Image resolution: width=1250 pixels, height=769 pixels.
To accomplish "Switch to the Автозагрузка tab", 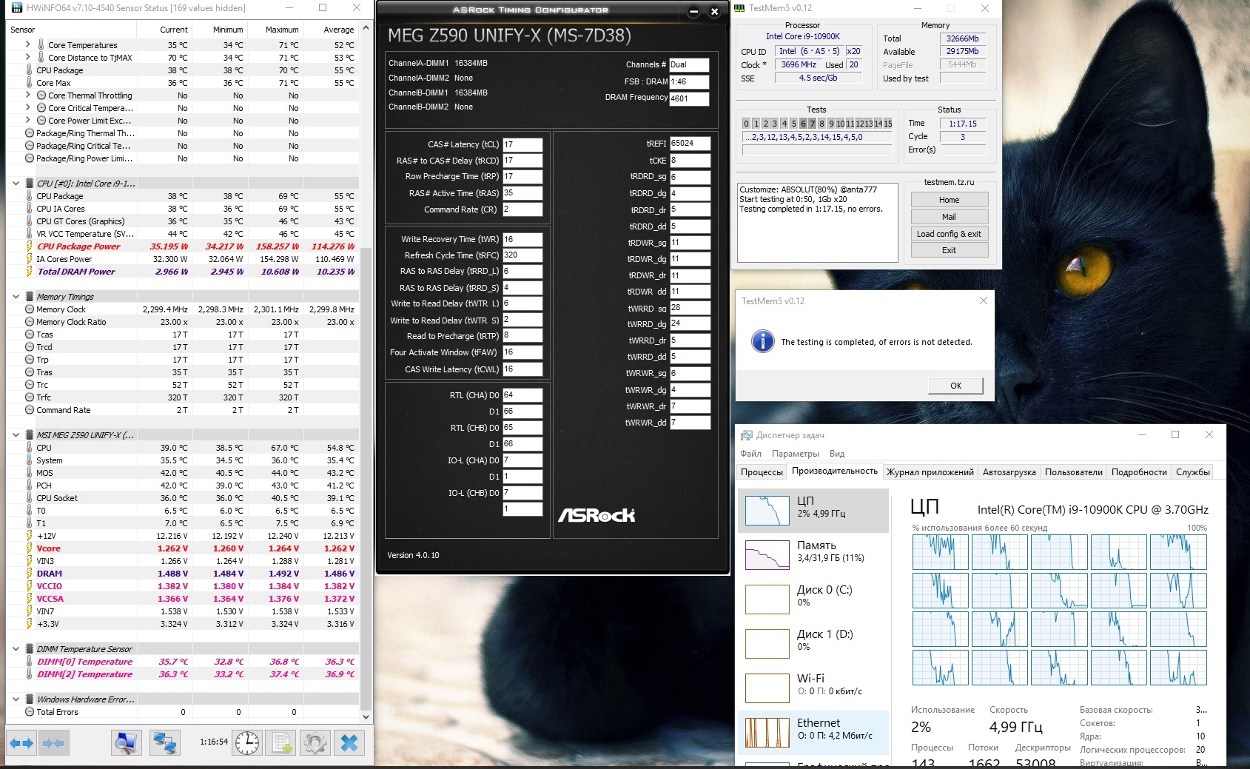I will pyautogui.click(x=1009, y=472).
